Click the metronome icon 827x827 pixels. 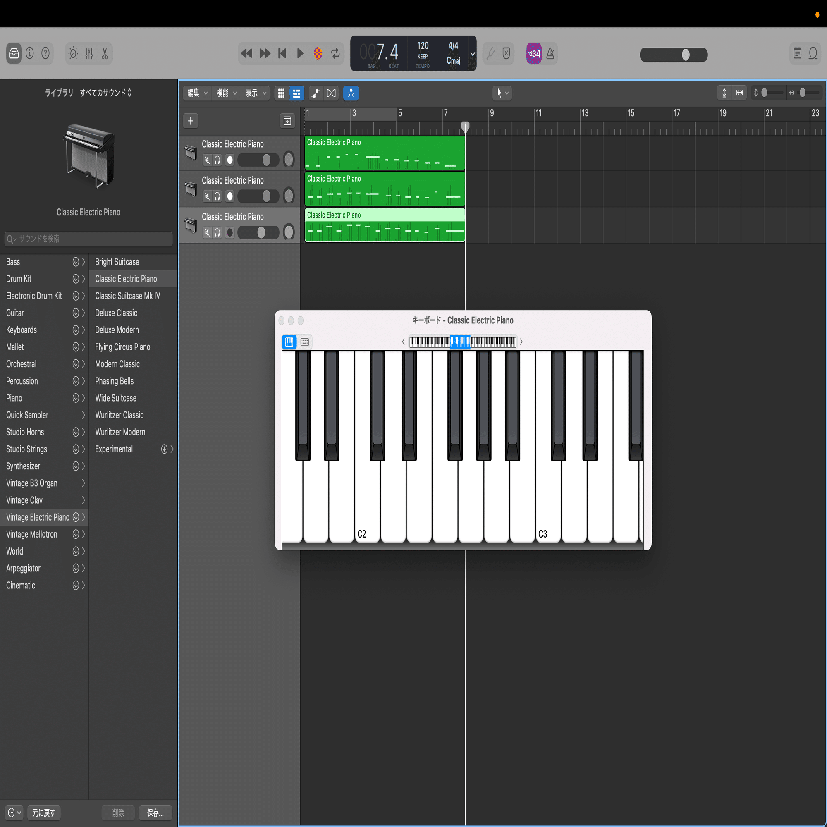point(551,53)
